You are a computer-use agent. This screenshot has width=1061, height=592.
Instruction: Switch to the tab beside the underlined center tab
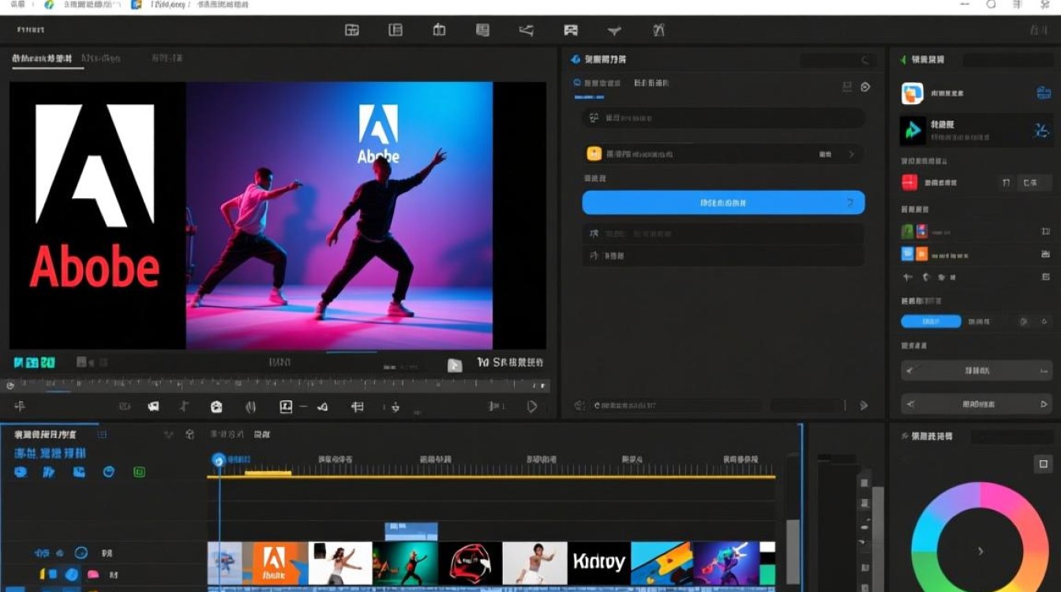(x=651, y=83)
